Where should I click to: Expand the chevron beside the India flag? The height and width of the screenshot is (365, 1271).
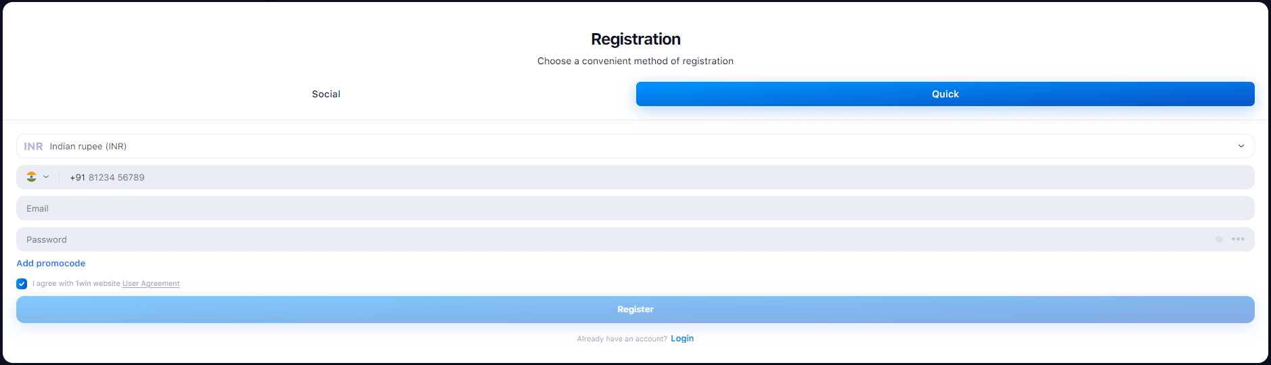46,177
